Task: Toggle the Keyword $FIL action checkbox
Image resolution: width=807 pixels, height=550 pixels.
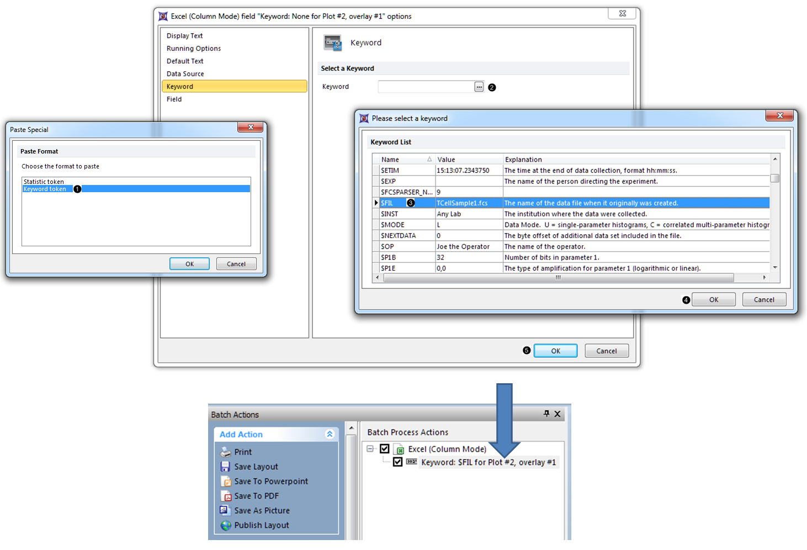Action: [397, 462]
